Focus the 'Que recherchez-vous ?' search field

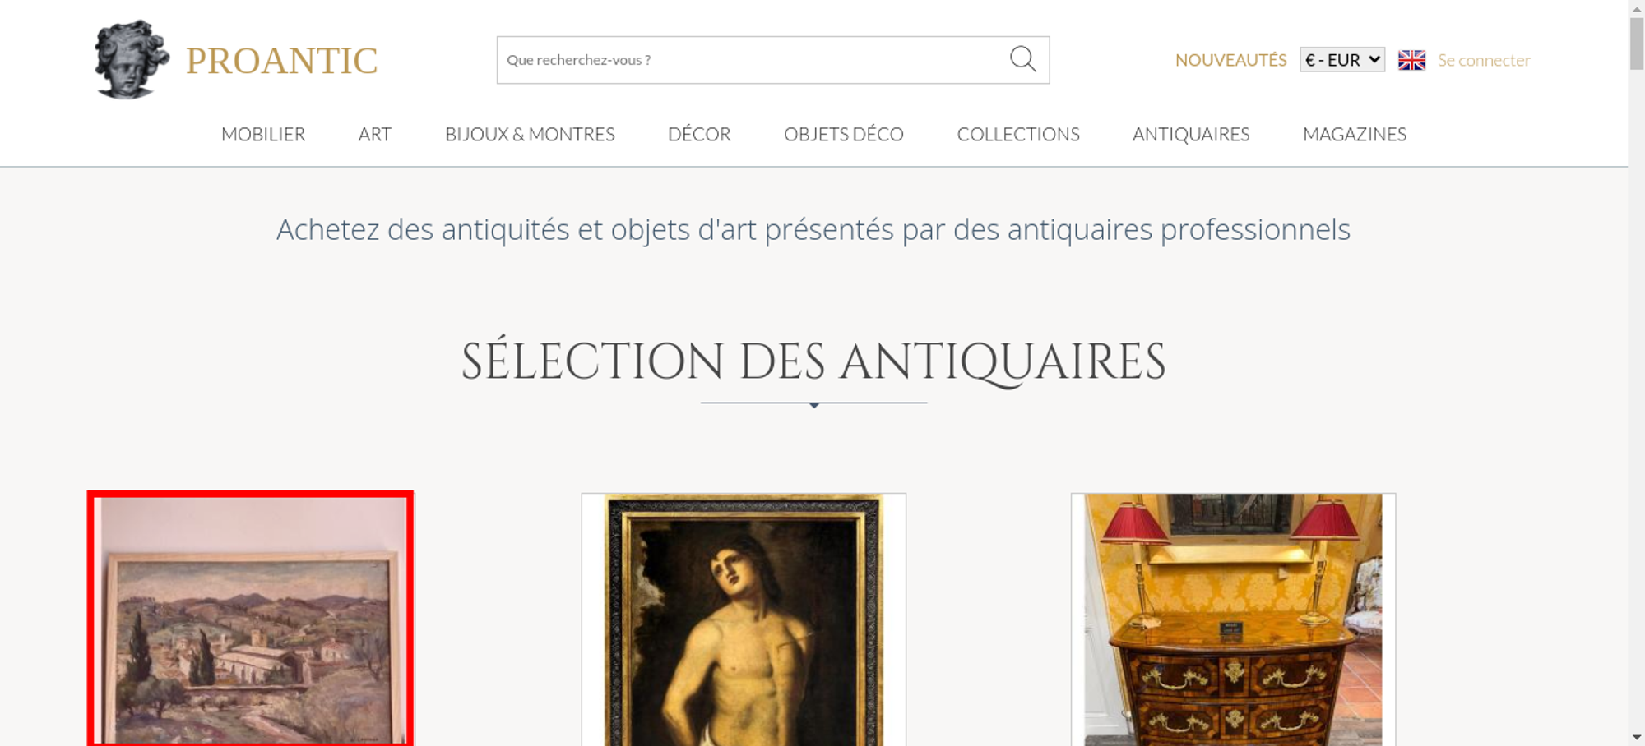(753, 60)
